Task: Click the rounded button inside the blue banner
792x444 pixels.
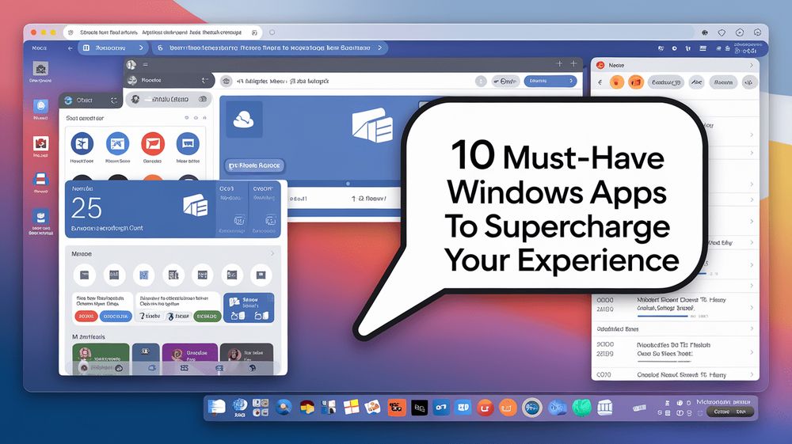Action: [254, 165]
